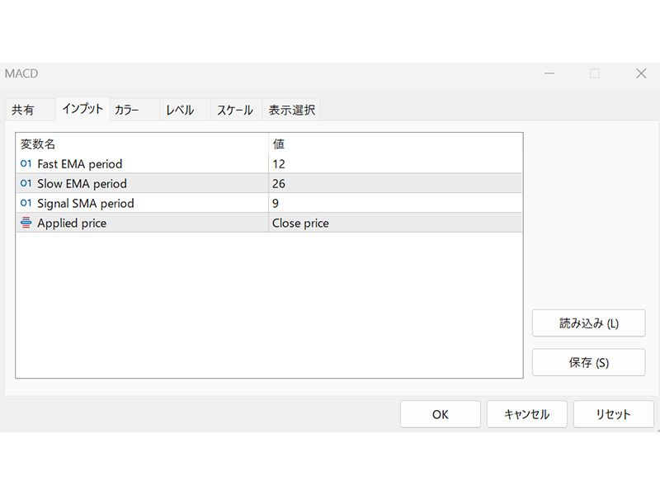This screenshot has width=660, height=495.
Task: Click the 値 column header
Action: (x=395, y=144)
